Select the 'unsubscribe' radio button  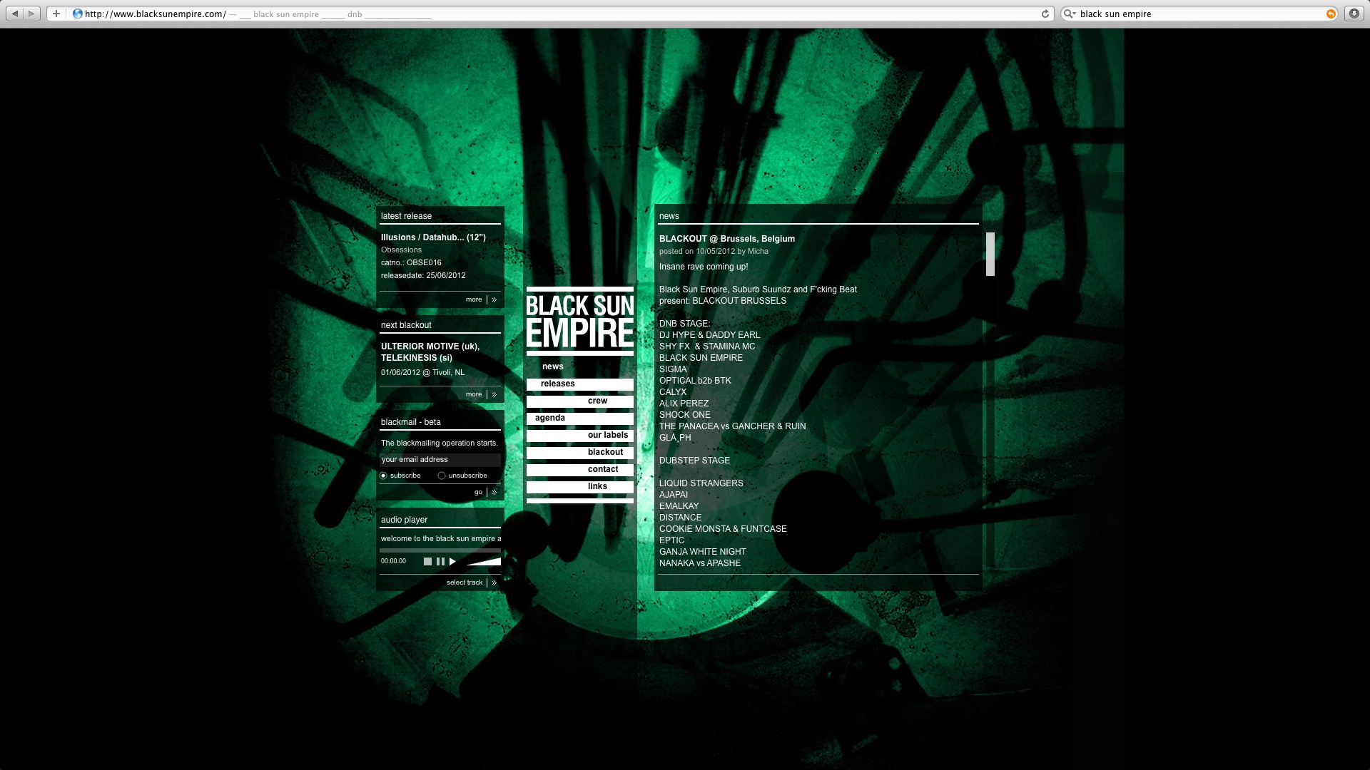pyautogui.click(x=442, y=476)
